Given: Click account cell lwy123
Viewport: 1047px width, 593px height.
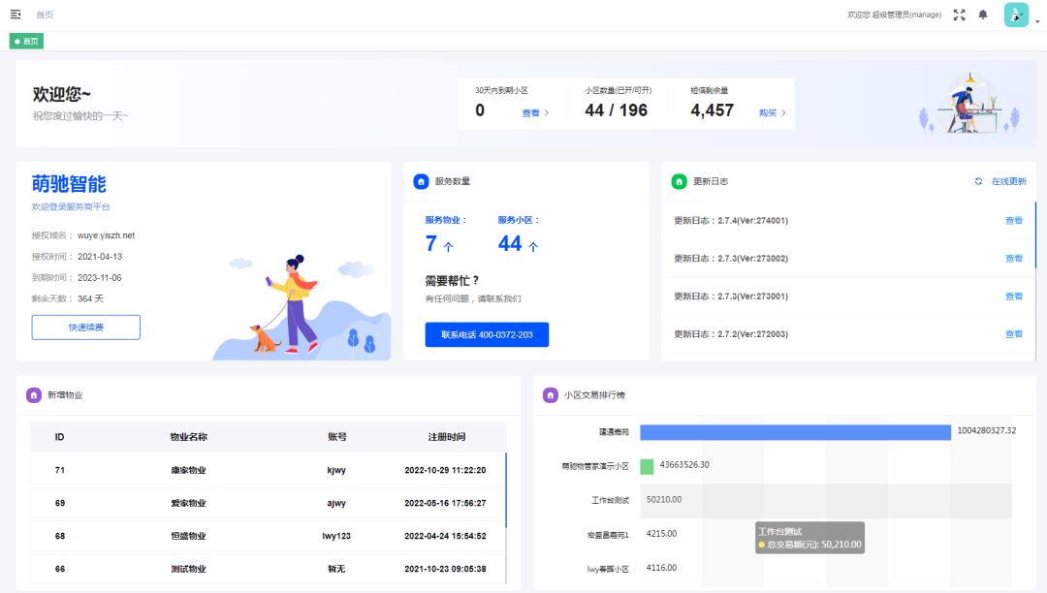Looking at the screenshot, I should [336, 536].
